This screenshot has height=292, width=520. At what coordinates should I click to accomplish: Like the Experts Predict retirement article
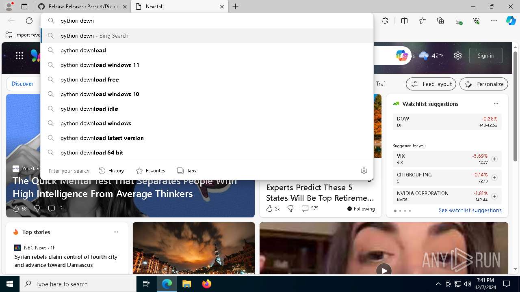(273, 208)
